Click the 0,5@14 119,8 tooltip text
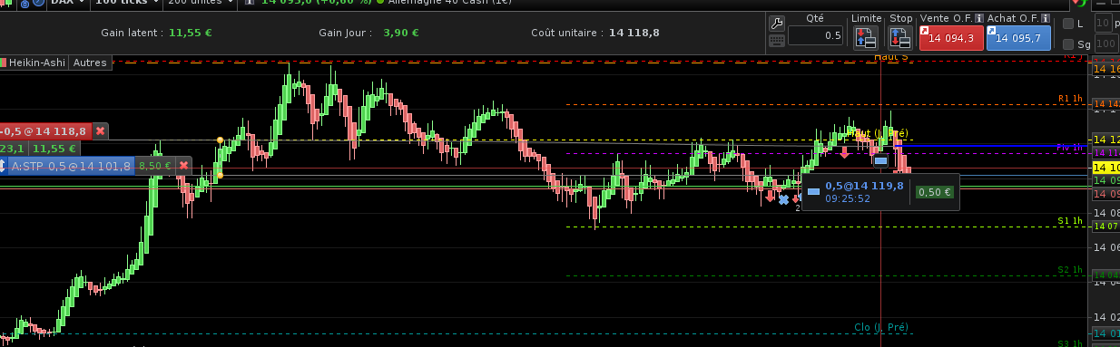The image size is (1120, 347). point(864,186)
